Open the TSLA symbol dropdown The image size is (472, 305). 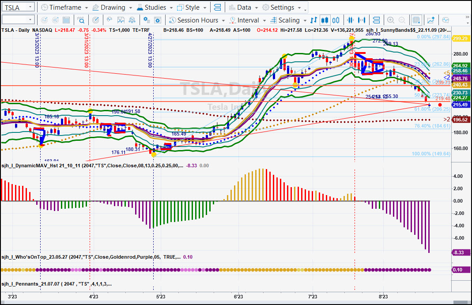click(x=30, y=7)
